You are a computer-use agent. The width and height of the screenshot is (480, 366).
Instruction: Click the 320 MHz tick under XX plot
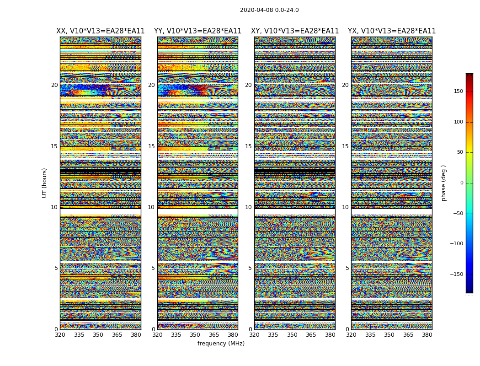[60, 335]
